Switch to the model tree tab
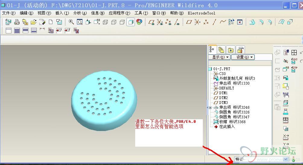The height and width of the screenshot is (165, 303). [x=212, y=50]
